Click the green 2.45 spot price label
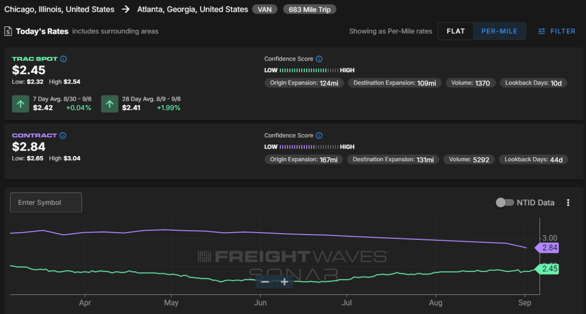 [x=548, y=269]
